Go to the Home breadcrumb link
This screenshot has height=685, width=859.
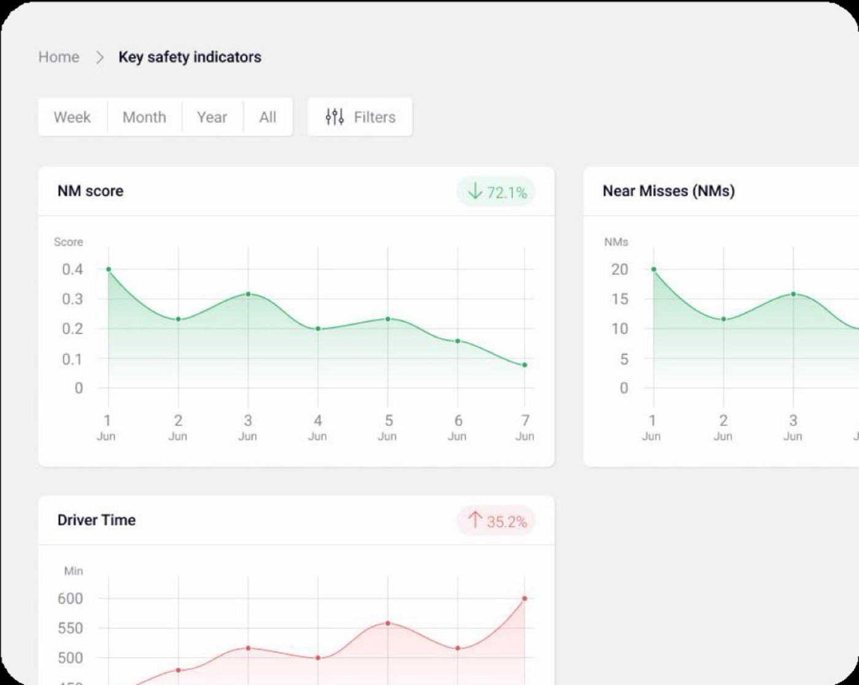(x=59, y=57)
